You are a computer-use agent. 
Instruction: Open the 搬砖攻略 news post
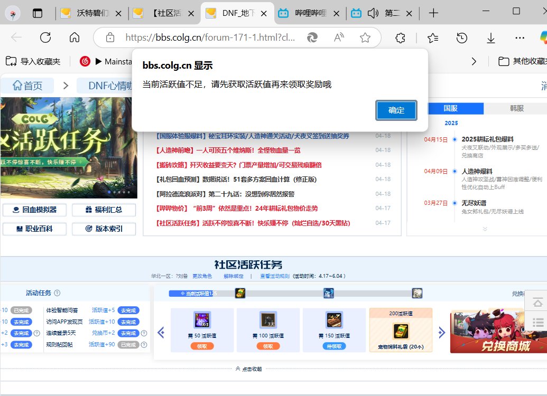coord(238,165)
